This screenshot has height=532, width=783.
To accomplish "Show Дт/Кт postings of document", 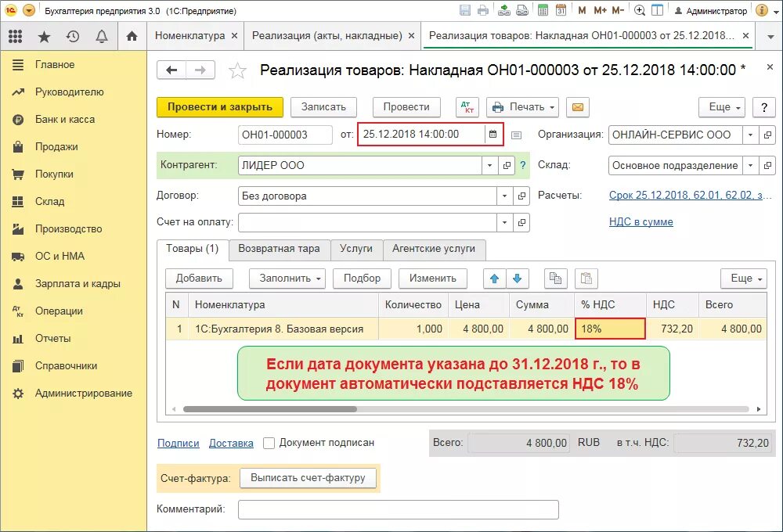I will (467, 107).
